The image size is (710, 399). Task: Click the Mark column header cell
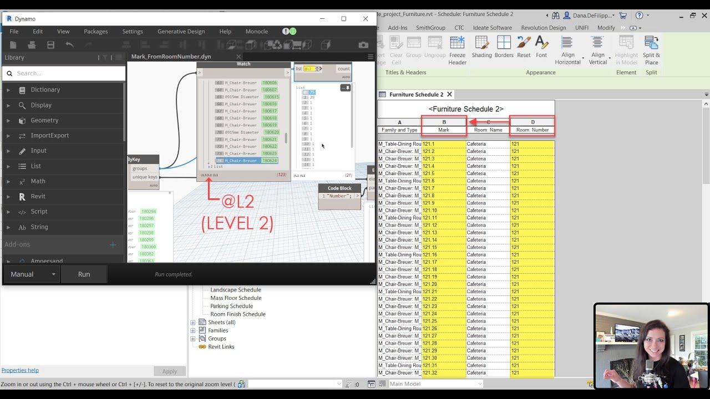click(x=444, y=130)
